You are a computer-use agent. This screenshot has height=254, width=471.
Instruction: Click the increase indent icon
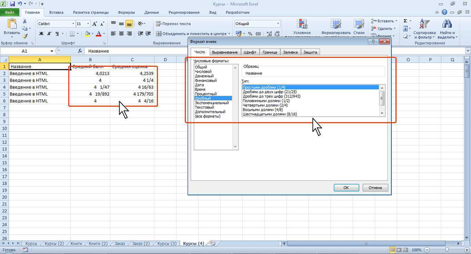[x=148, y=34]
